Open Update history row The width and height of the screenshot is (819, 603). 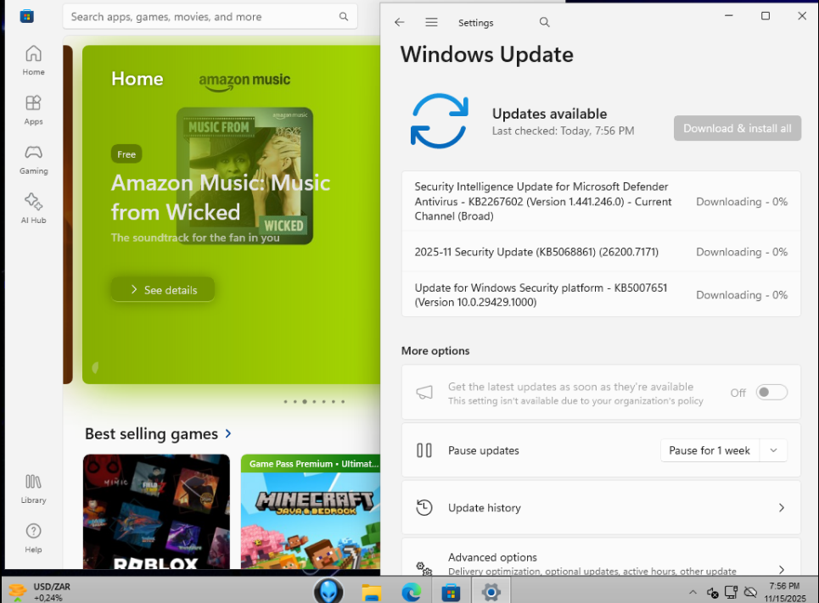pos(601,507)
